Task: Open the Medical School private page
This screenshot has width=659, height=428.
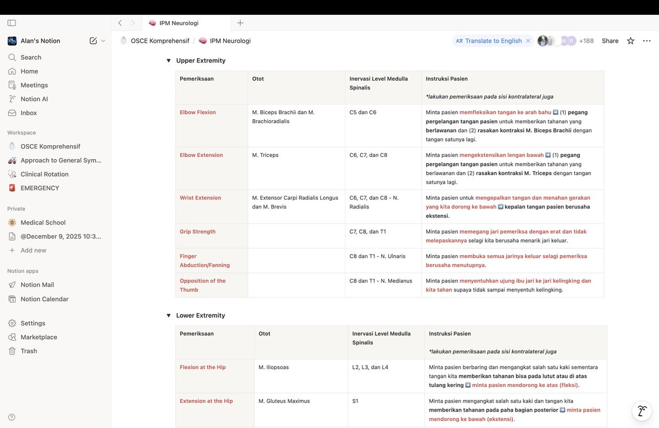Action: pos(55,222)
